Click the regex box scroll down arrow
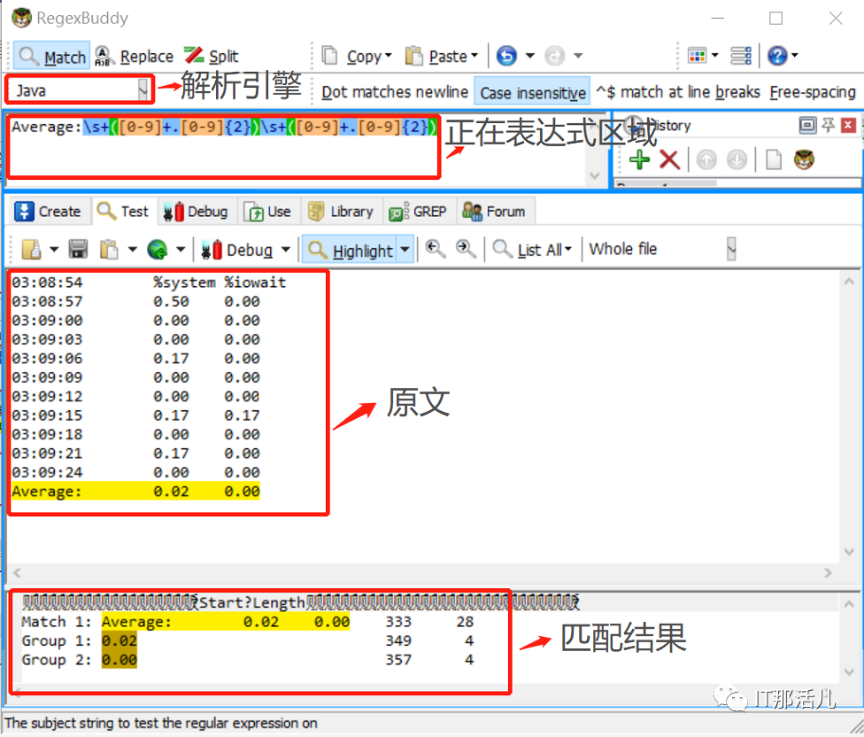The height and width of the screenshot is (737, 864). 595,176
